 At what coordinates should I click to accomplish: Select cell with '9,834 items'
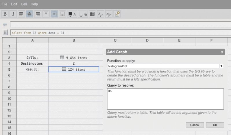(74, 58)
